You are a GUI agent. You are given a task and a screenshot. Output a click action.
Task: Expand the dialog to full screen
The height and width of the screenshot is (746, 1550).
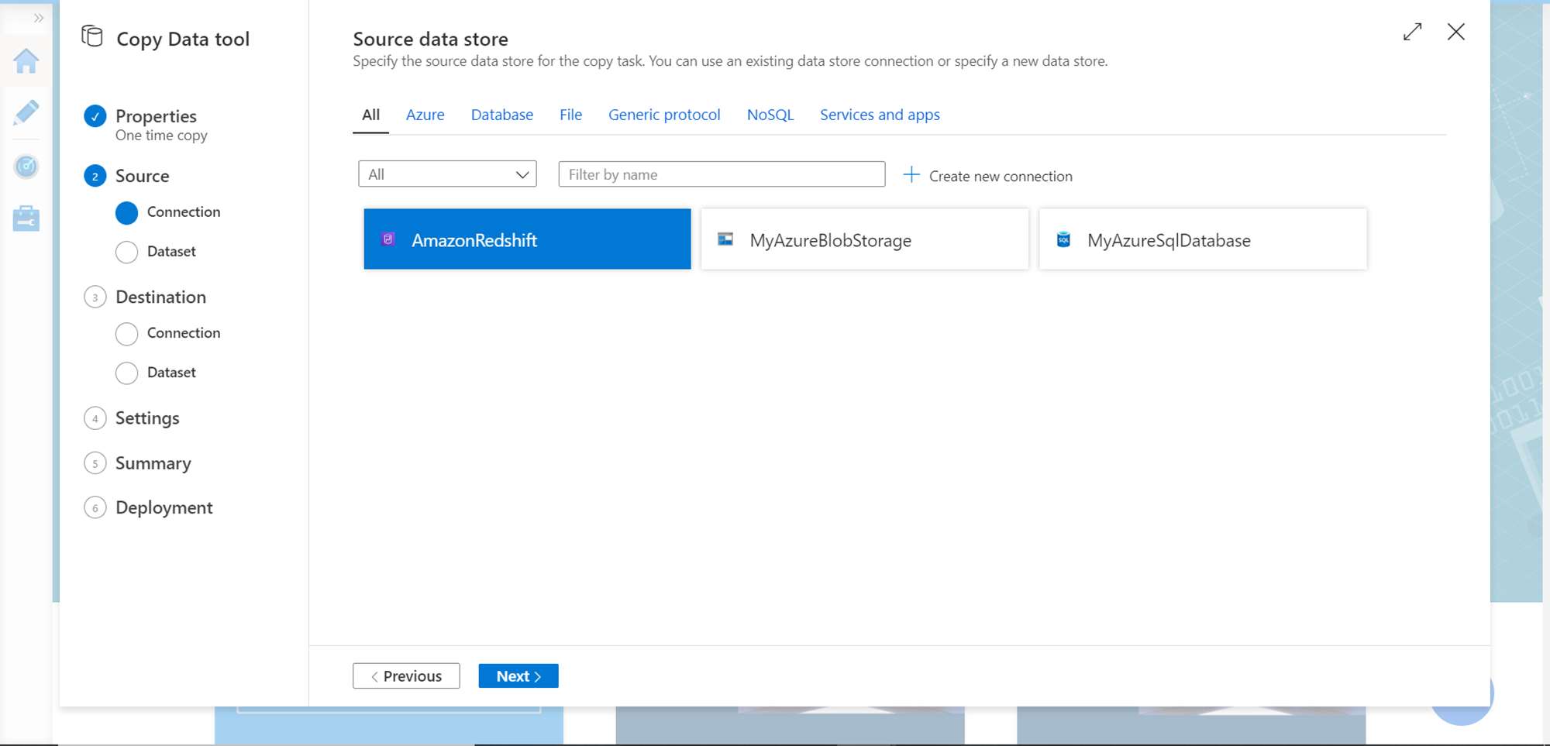1412,32
